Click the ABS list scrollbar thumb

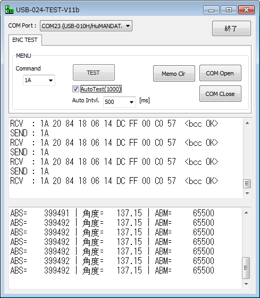point(246,268)
